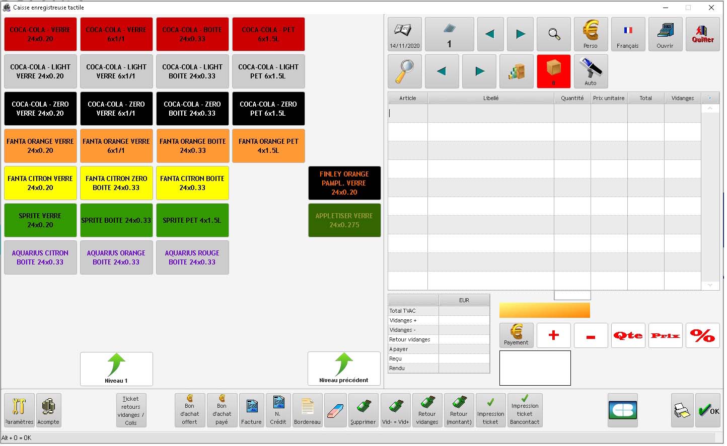Click the stacked boxes stock icon
The width and height of the screenshot is (727, 446).
(517, 71)
